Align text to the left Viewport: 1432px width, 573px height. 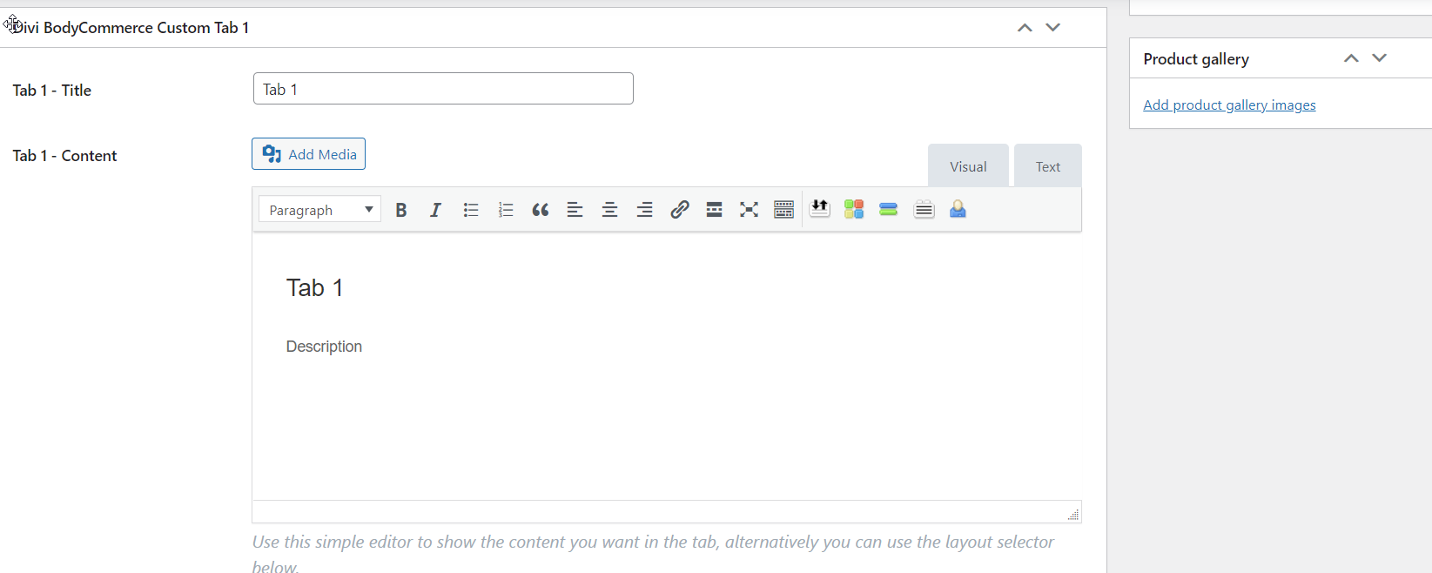click(575, 210)
